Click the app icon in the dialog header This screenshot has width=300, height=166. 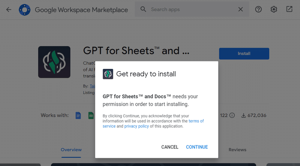pos(108,74)
